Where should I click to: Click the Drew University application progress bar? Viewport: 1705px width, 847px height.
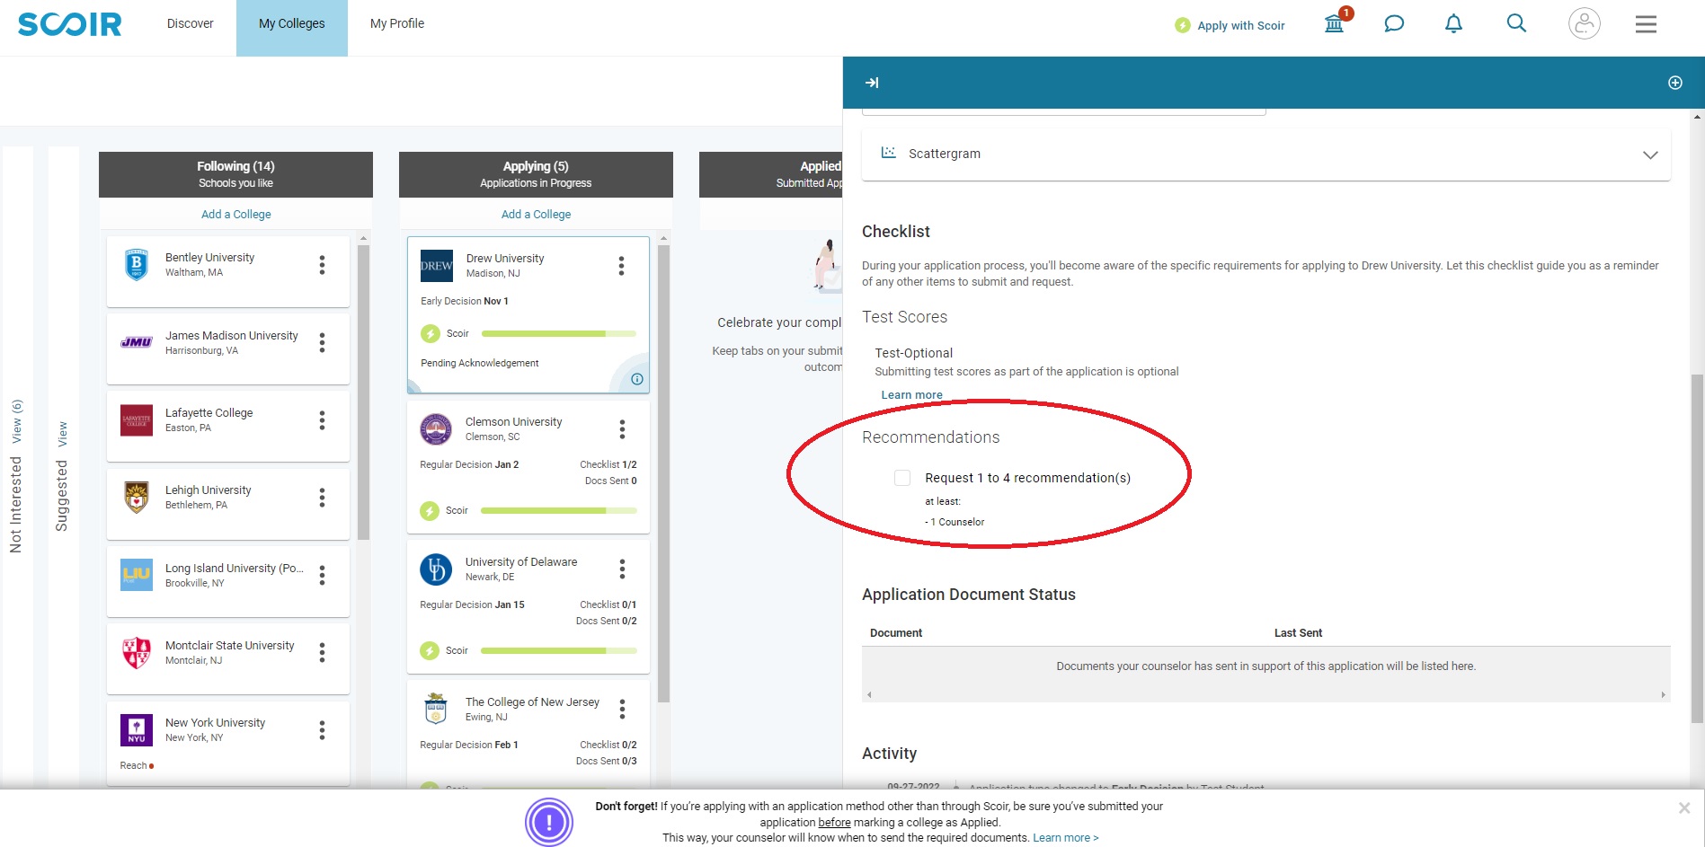(559, 334)
